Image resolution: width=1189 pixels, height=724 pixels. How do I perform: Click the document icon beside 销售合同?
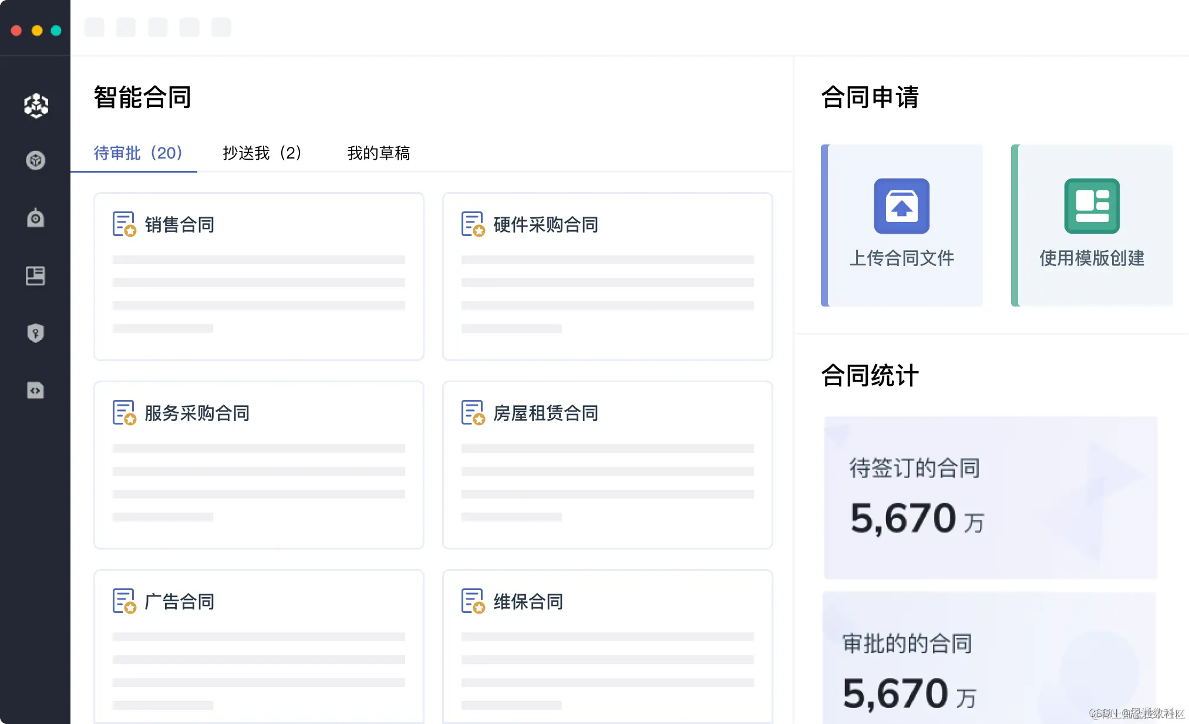click(x=124, y=224)
